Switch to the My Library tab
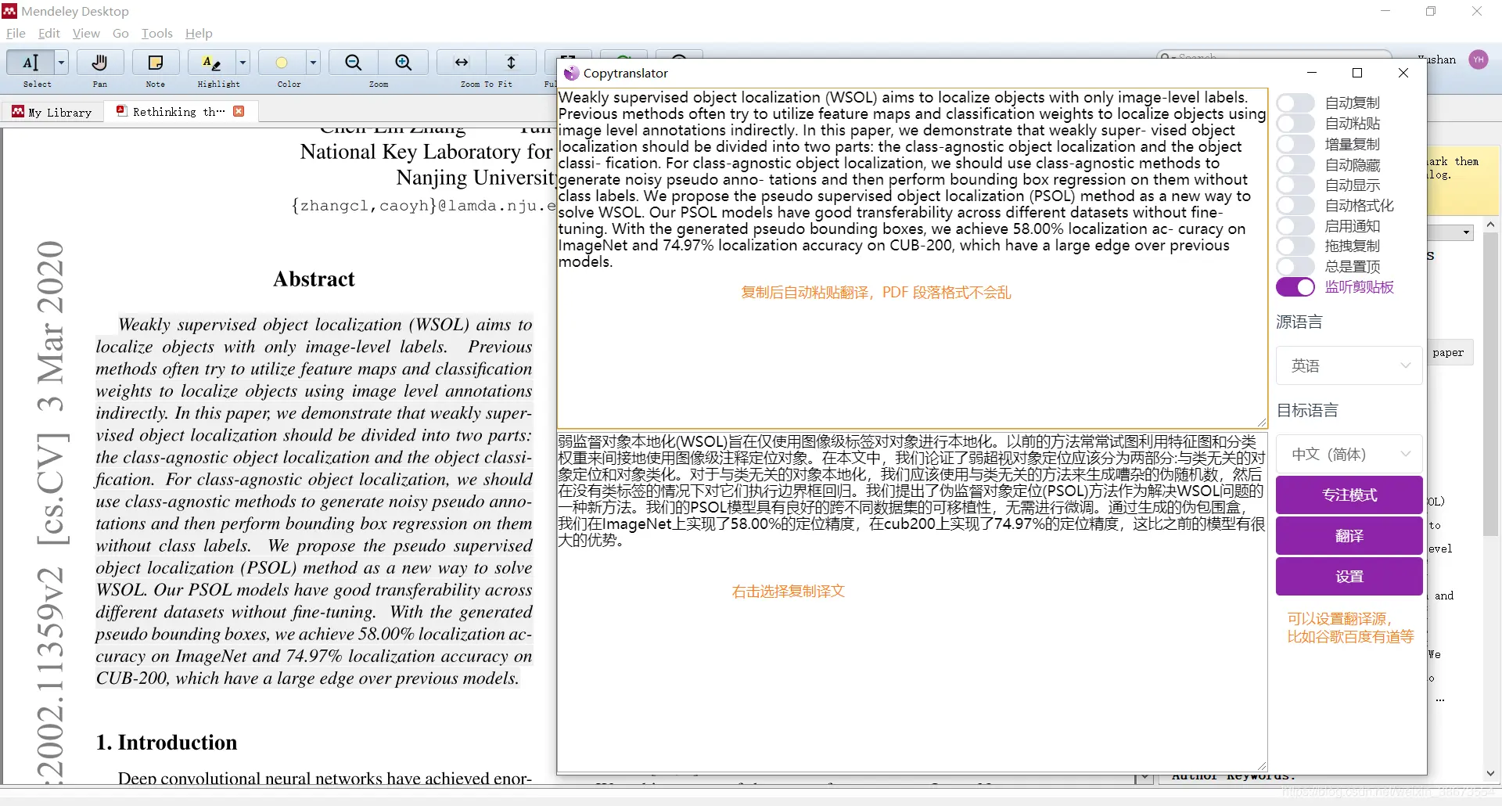 coord(52,112)
